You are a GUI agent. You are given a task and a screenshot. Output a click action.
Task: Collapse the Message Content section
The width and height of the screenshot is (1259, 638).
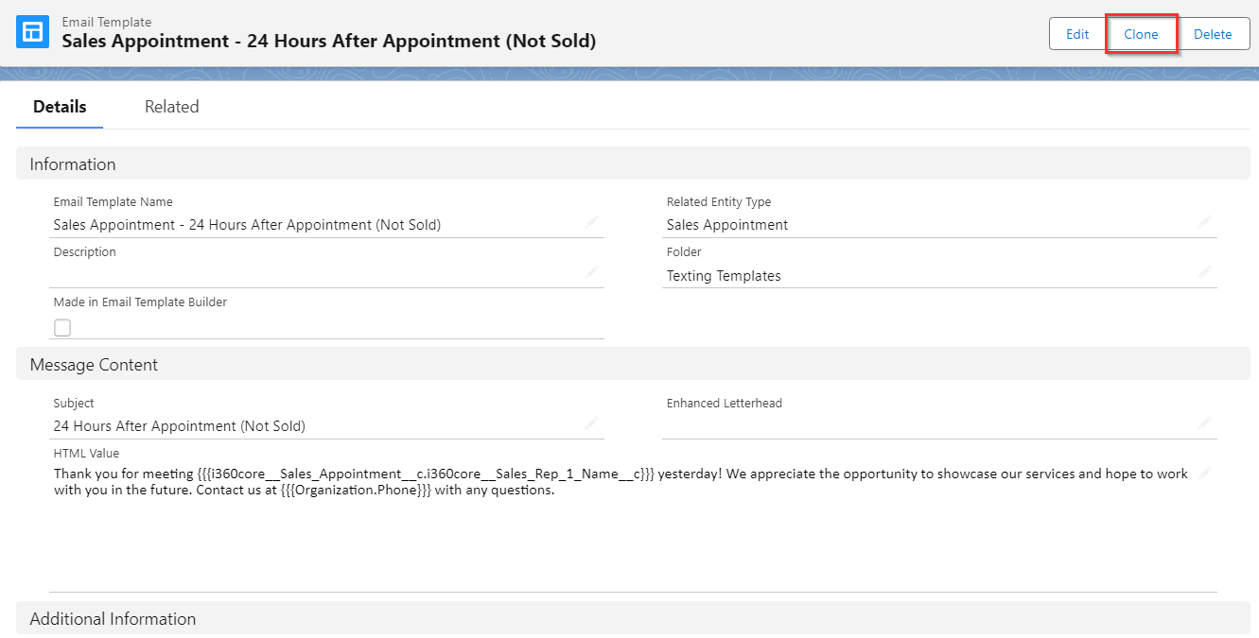(94, 365)
